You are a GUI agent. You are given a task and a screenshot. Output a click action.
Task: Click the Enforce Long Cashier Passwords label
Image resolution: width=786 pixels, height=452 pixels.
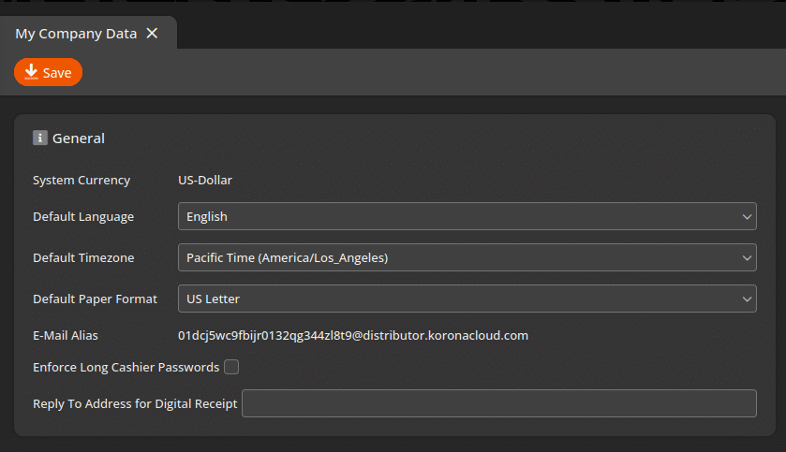[x=126, y=368]
